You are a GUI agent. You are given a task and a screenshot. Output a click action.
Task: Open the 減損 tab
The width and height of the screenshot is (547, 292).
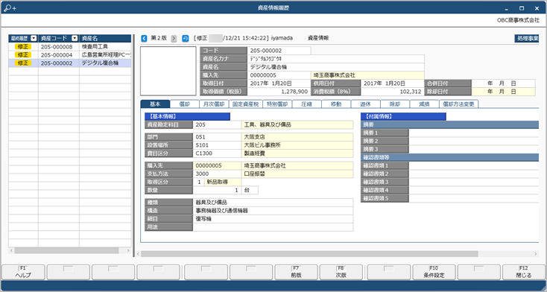tap(424, 104)
